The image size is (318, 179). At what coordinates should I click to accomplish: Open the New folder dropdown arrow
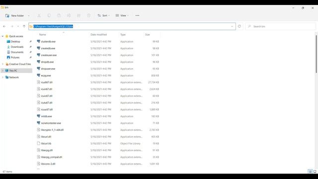click(29, 15)
